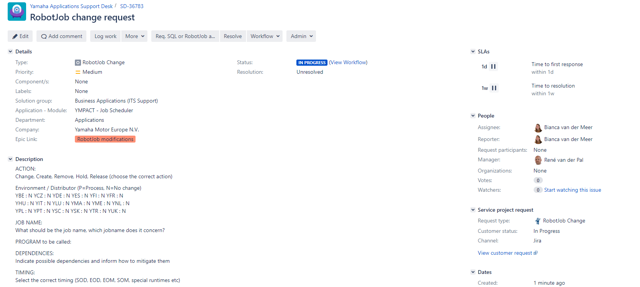Screen dimensions: 640x287
Task: Open the Log work dialog
Action: pos(106,36)
